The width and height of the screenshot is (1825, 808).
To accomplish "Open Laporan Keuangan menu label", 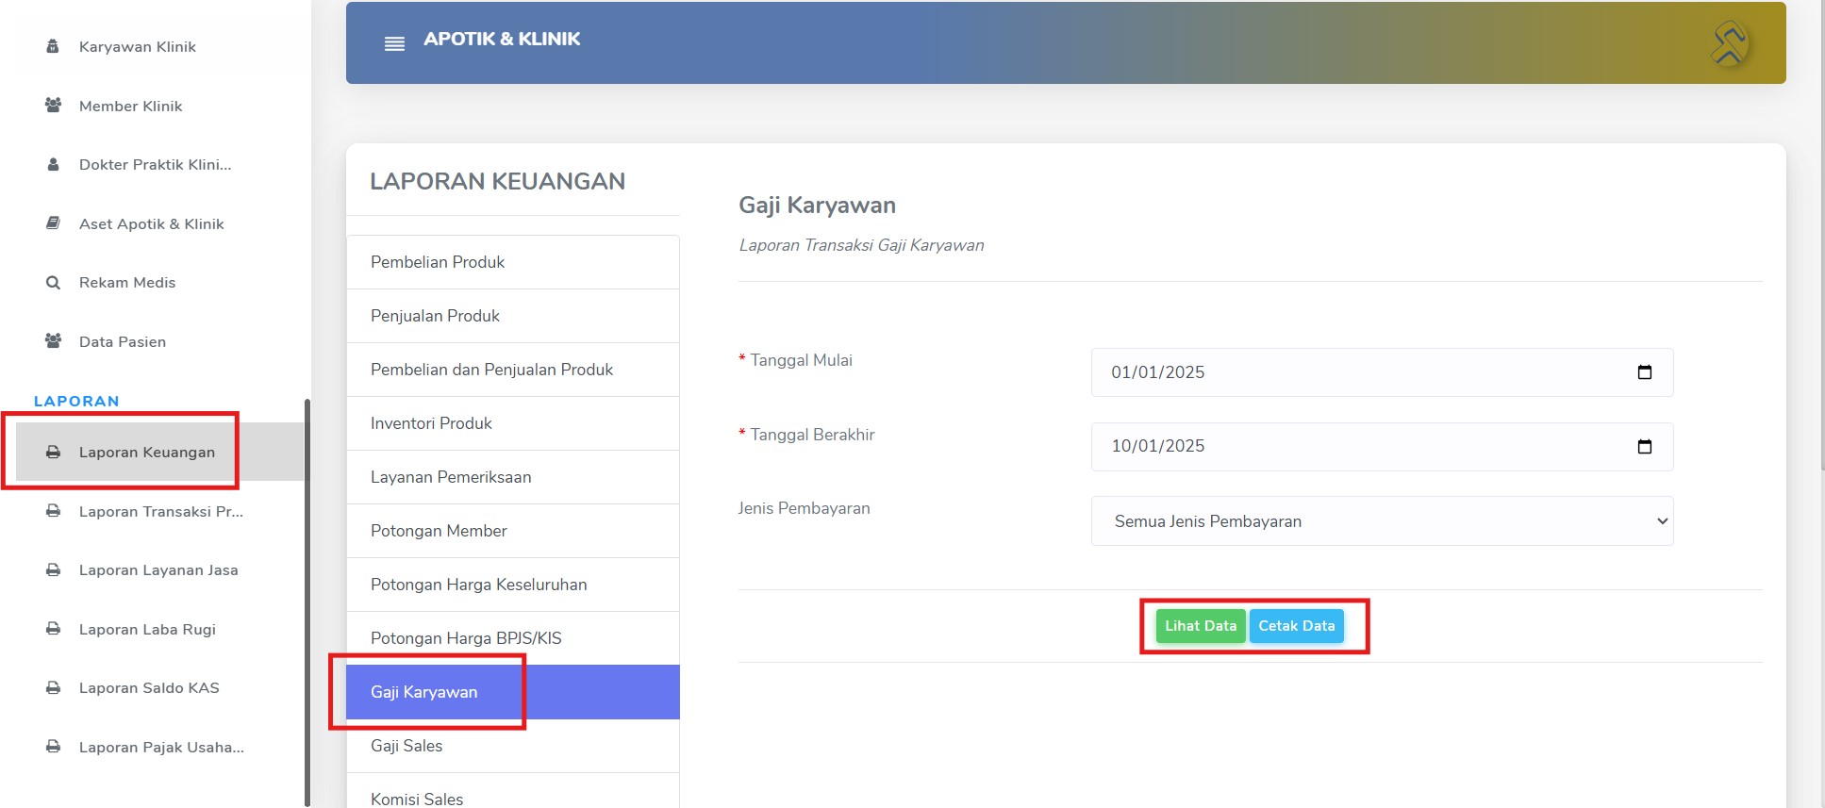I will pos(147,452).
